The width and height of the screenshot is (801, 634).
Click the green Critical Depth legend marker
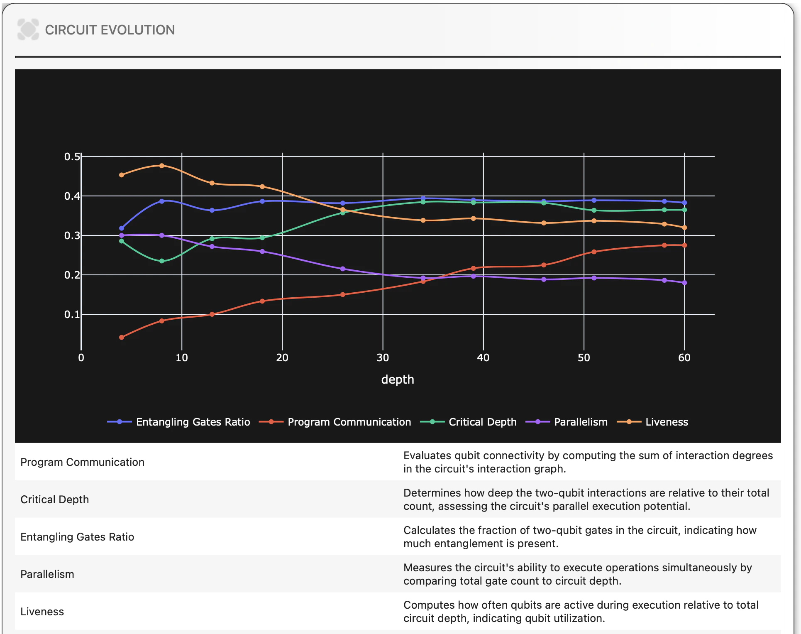pyautogui.click(x=432, y=422)
